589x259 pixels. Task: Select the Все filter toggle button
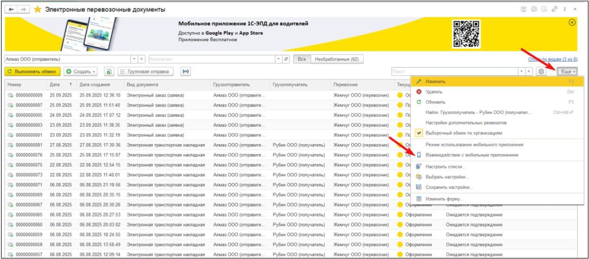tap(302, 59)
